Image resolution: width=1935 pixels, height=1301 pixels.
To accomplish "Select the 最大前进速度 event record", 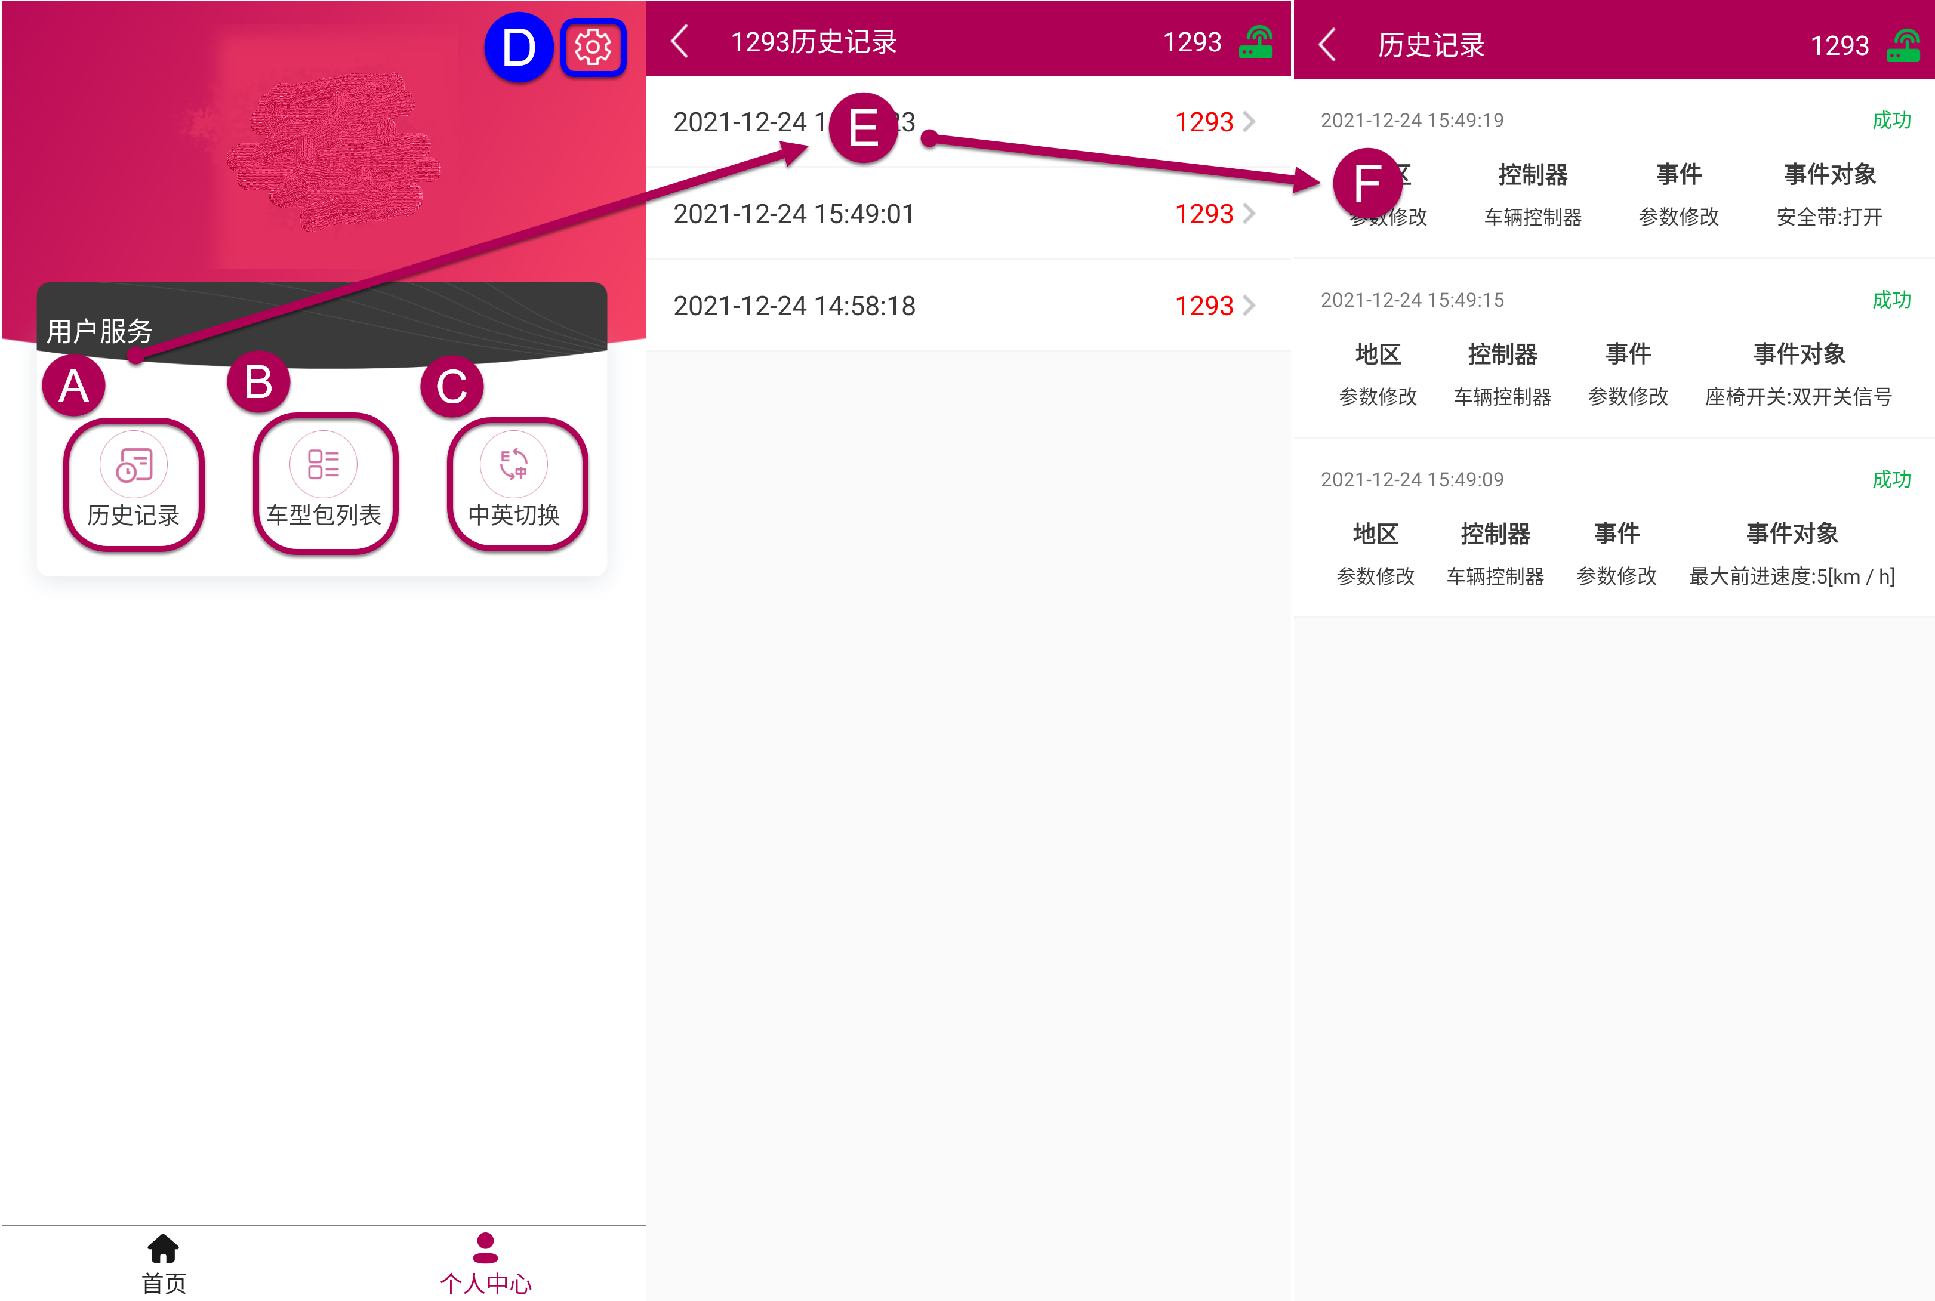I will pos(1791,576).
